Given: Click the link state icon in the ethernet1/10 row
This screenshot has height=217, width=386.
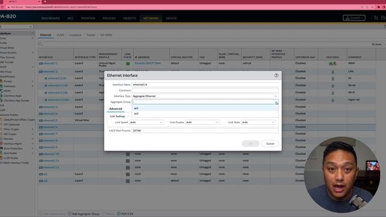Looking at the screenshot, I should coord(128,154).
